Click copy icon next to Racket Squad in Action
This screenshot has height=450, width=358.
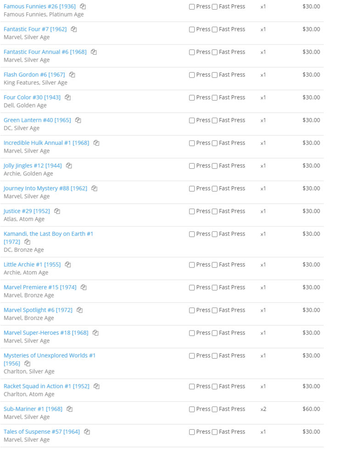[x=96, y=386]
